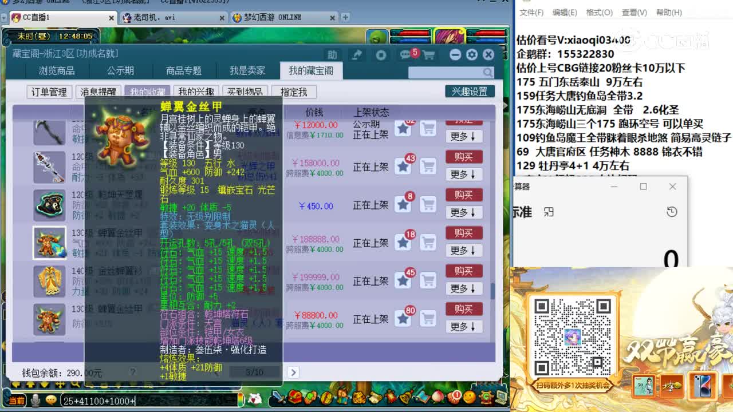Add the ¥188888.00 item to cart
This screenshot has height=412, width=733.
(x=428, y=243)
